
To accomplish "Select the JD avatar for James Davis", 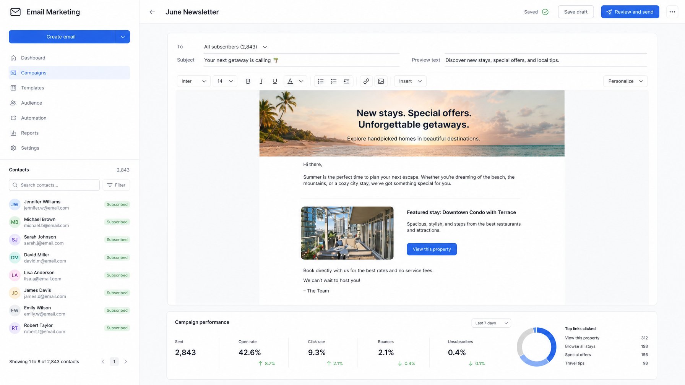I will pos(15,293).
